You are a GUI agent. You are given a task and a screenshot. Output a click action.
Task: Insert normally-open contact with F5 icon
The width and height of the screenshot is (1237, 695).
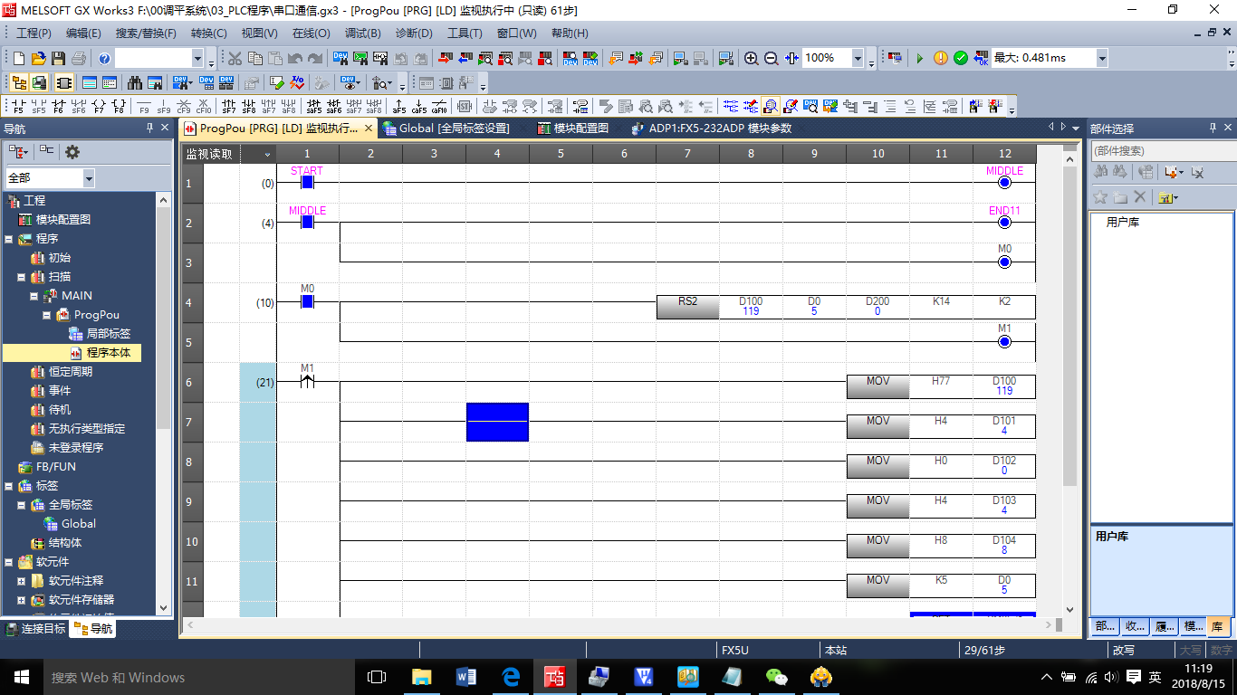click(18, 106)
